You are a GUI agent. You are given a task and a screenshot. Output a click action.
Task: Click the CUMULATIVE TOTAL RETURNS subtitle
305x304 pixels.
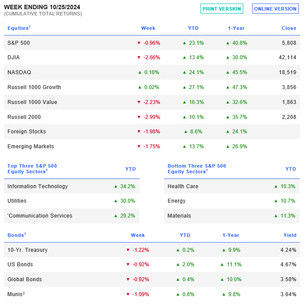tap(43, 14)
